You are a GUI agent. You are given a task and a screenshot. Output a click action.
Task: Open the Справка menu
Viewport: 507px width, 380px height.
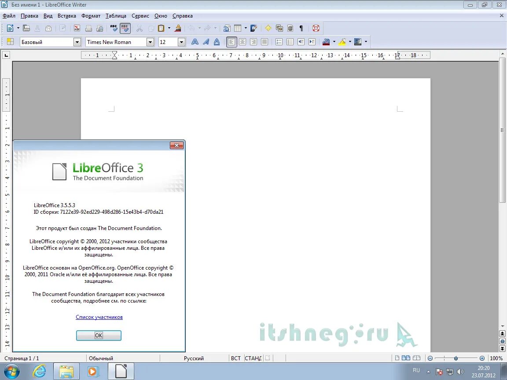tap(183, 15)
